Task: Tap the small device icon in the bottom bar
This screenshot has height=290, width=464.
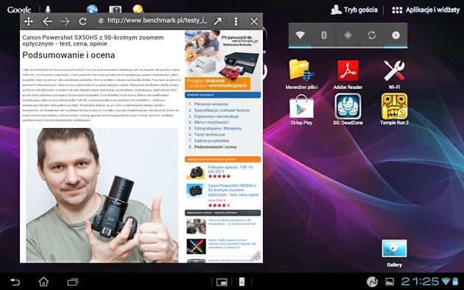Action: pos(242,282)
